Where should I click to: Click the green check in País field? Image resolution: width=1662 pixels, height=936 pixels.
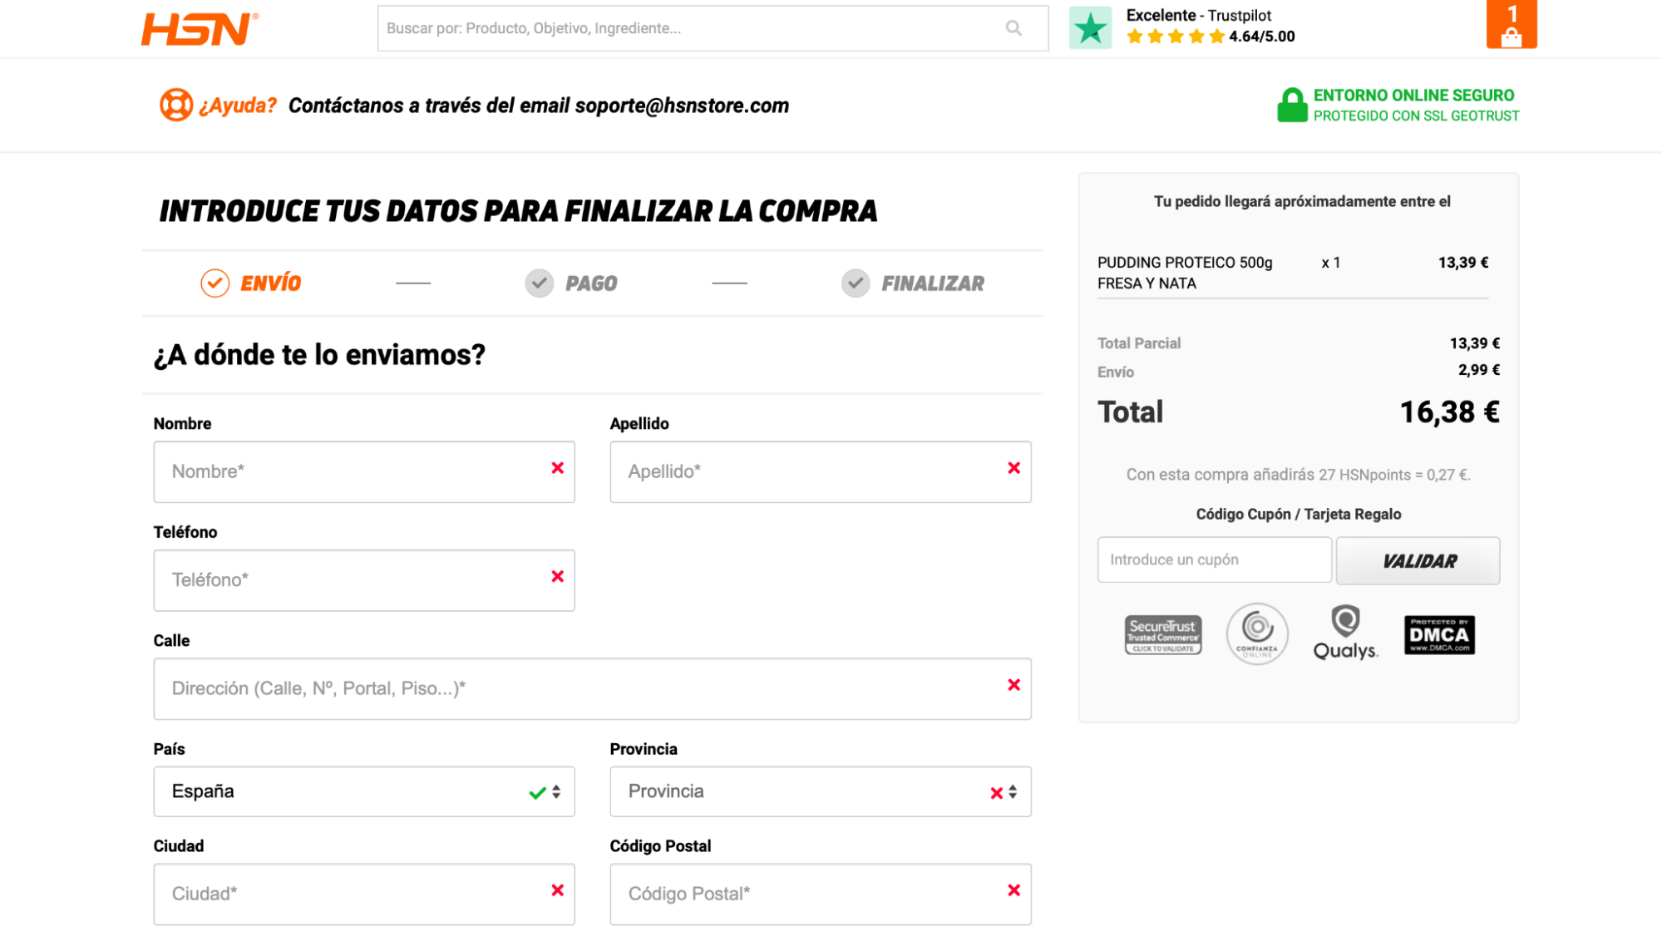537,792
